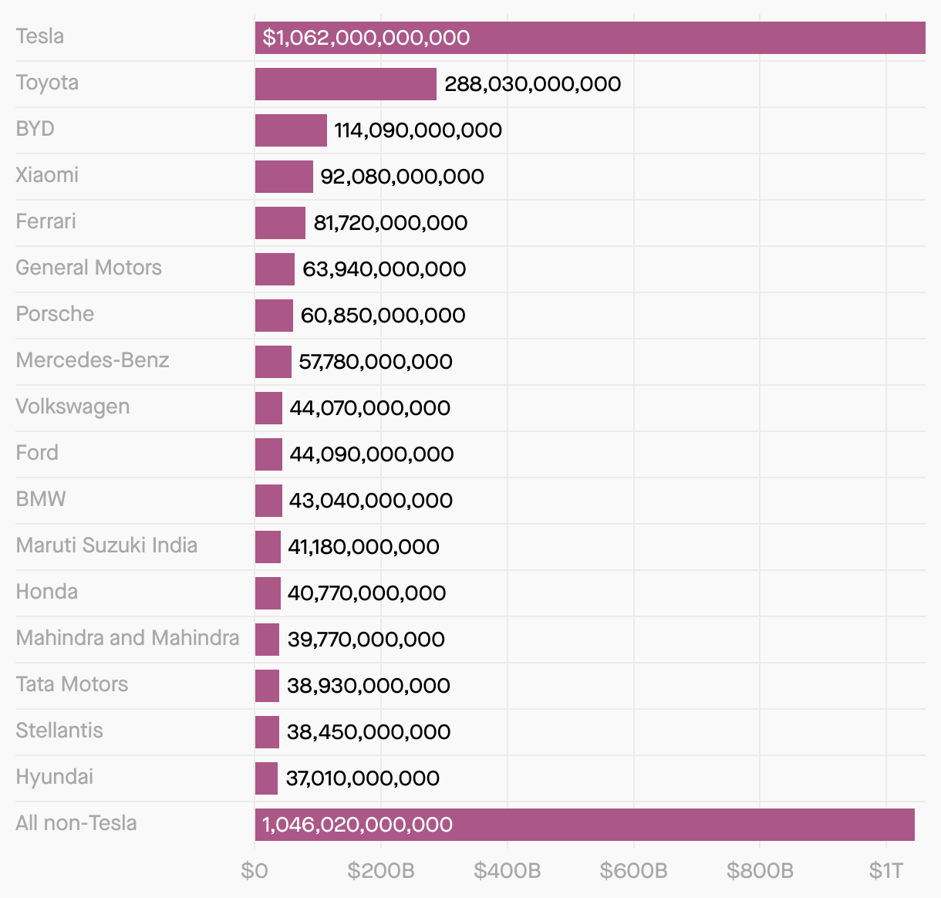
Task: Click the All non-Tesla bar
Action: (585, 825)
